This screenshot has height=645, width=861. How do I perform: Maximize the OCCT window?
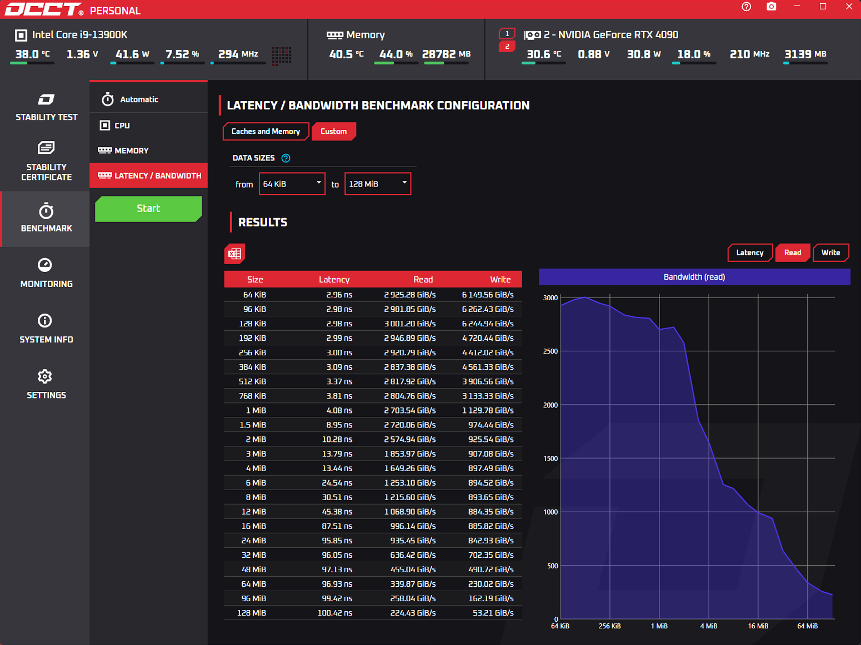(x=823, y=7)
